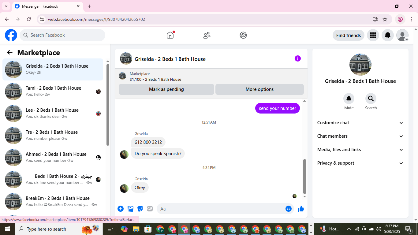Open Tami 2 Beds 1 Bath conversation
Screen dimensions: 418x235
53,91
